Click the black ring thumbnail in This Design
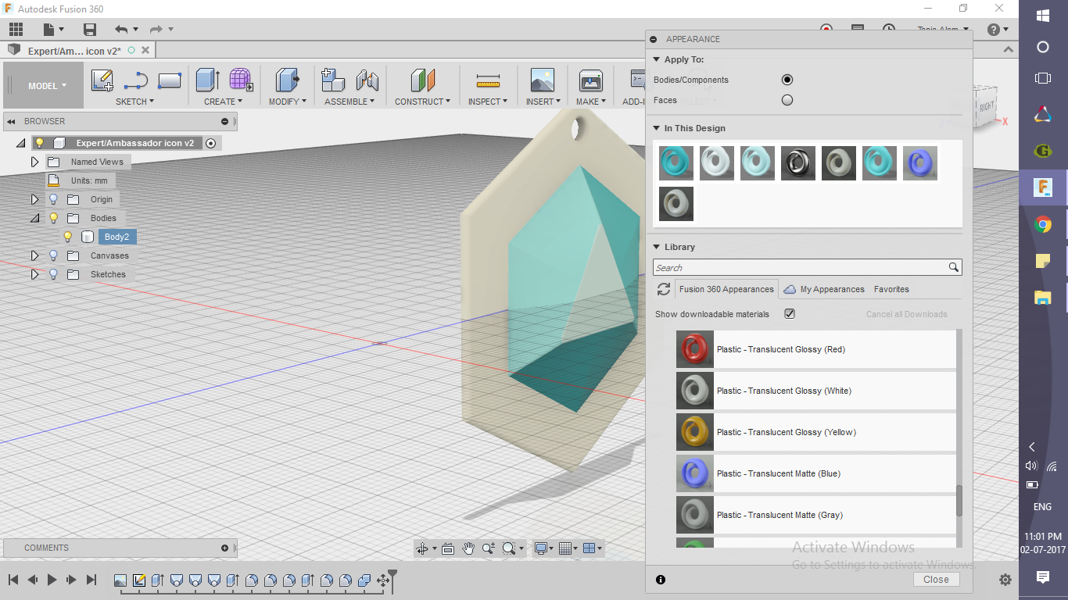 (x=798, y=163)
